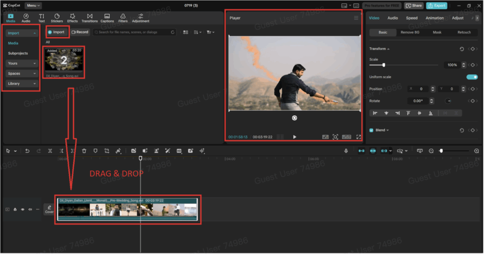This screenshot has width=484, height=254.
Task: Open the Effects tab
Action: click(72, 18)
